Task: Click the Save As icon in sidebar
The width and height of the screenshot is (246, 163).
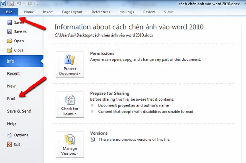Action: [x=10, y=32]
